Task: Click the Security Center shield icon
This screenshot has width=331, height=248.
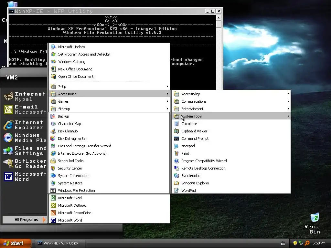Action: (x=53, y=168)
